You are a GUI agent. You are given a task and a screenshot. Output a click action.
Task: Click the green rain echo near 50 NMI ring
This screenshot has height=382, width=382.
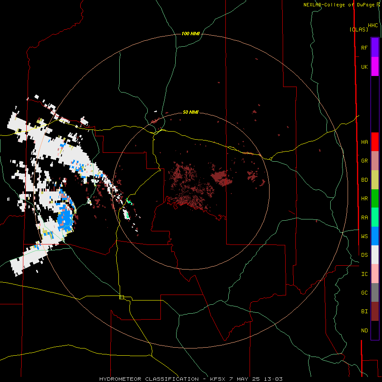click(129, 202)
